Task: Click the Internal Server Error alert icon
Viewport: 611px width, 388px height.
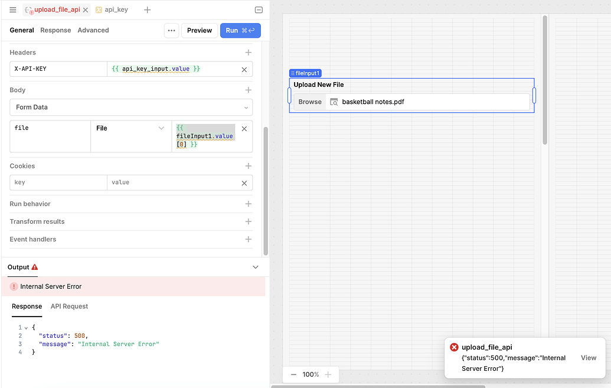Action: (14, 286)
